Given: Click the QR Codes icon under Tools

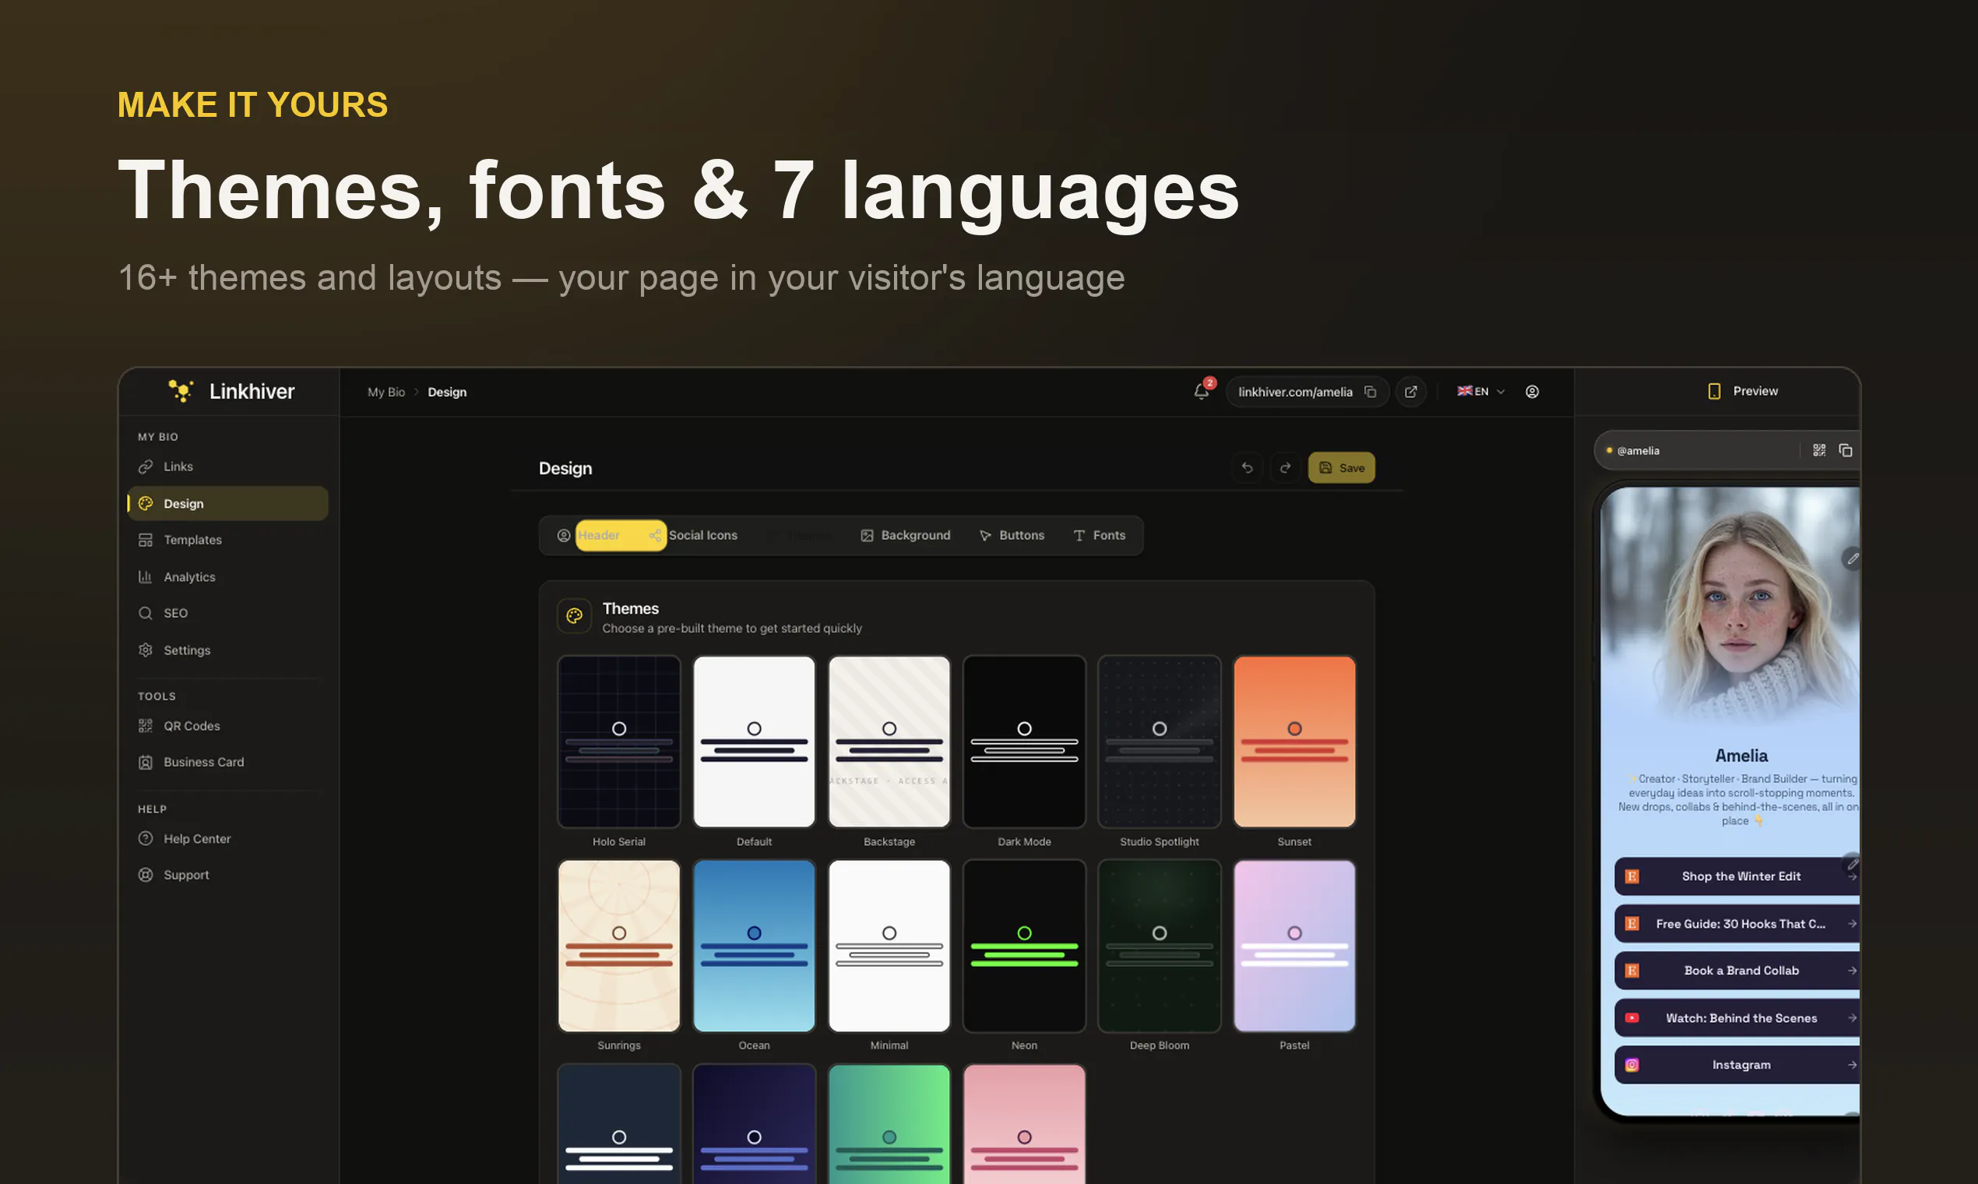Looking at the screenshot, I should (145, 726).
